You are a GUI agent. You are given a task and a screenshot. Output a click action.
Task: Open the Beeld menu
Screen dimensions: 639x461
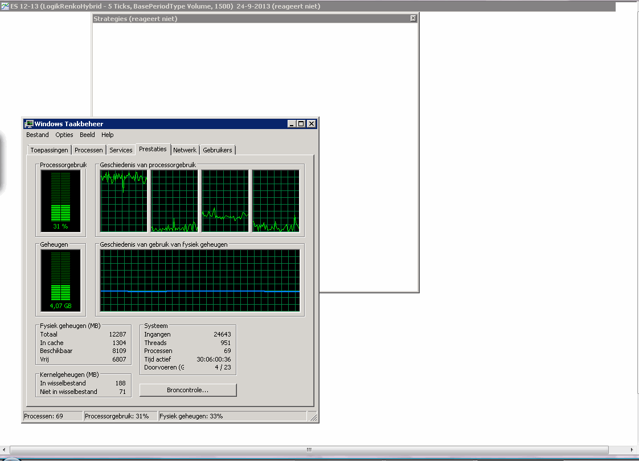tap(87, 135)
